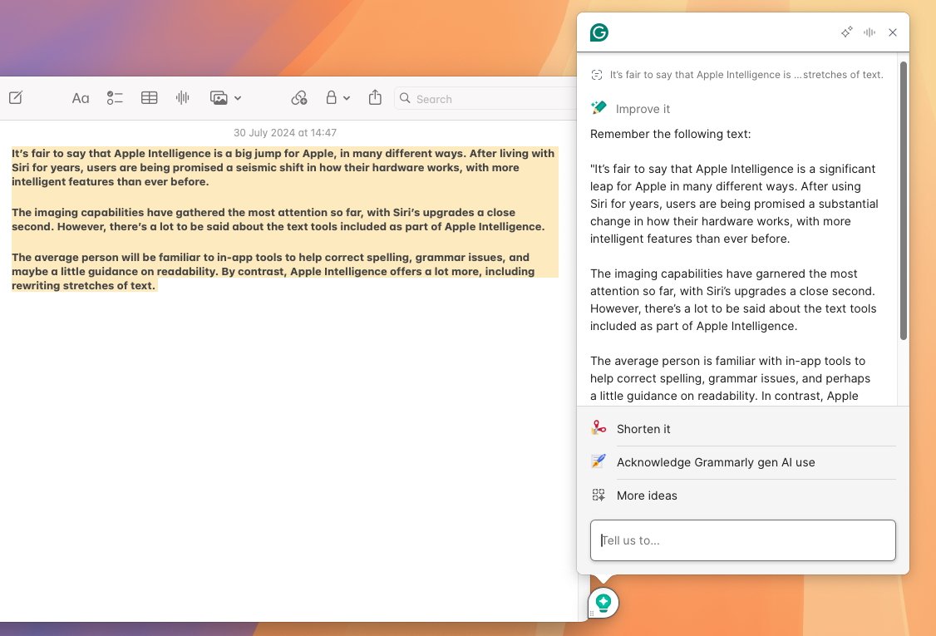Click the Acknowledge gen AI pen icon
This screenshot has height=636, width=936.
[599, 461]
